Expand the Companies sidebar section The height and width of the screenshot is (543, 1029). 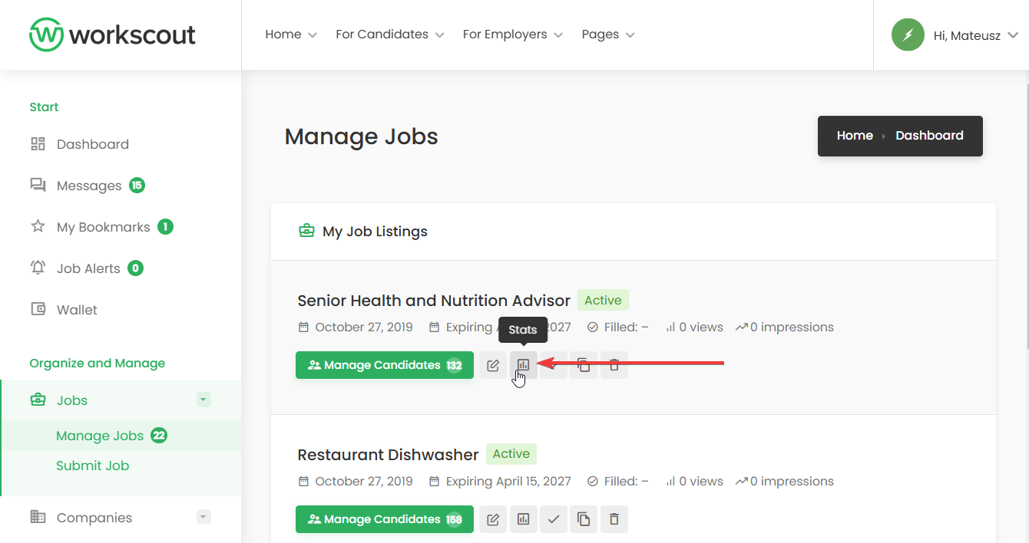203,517
